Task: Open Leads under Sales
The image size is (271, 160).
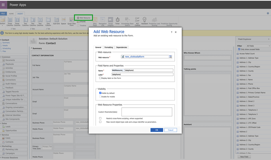Action: coord(8,127)
